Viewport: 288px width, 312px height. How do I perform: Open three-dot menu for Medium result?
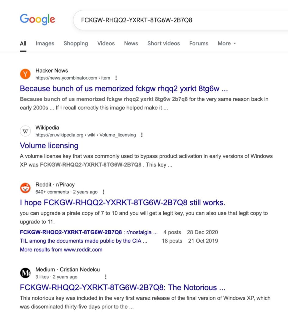coord(106,277)
